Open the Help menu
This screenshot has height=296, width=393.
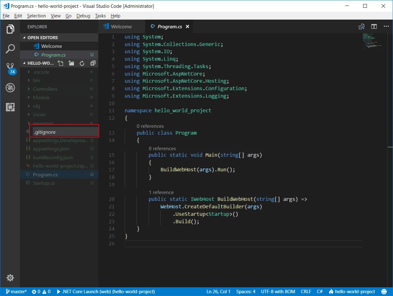pos(115,16)
